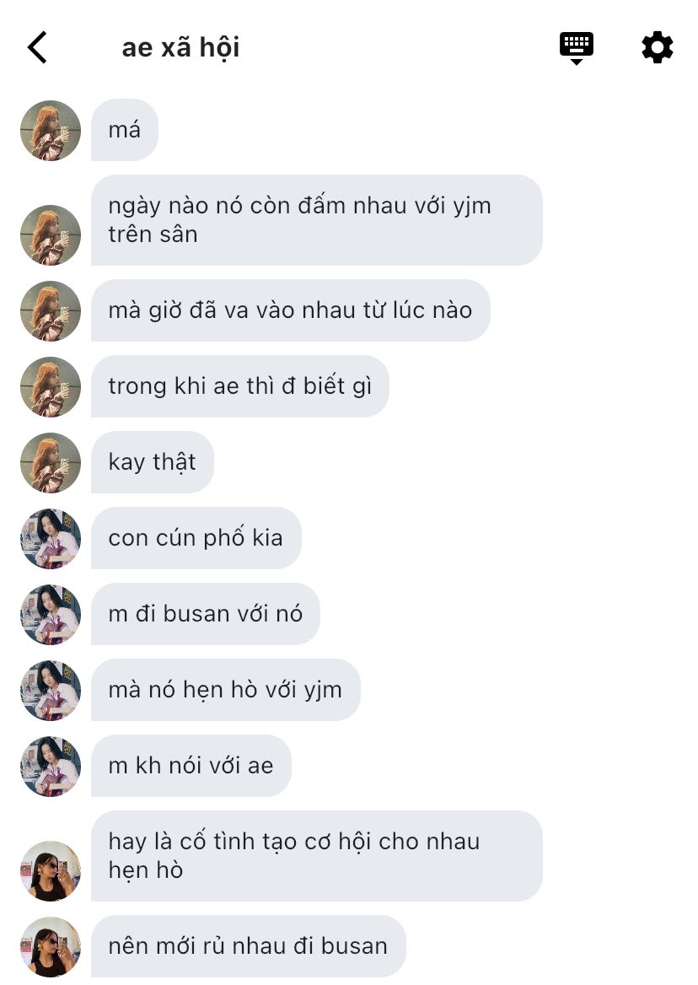The height and width of the screenshot is (985, 698).
Task: Hide the keyboard using the keyboard icon
Action: (x=577, y=48)
